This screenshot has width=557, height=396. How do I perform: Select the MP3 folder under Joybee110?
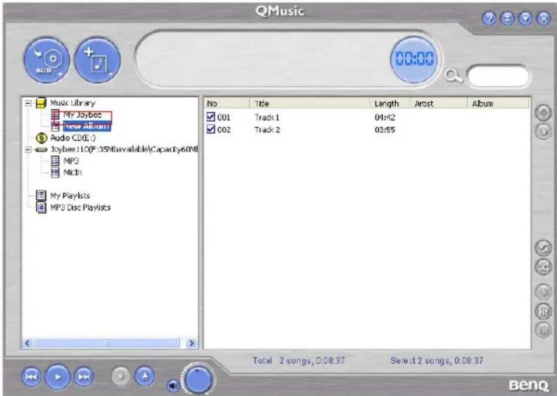[x=71, y=161]
